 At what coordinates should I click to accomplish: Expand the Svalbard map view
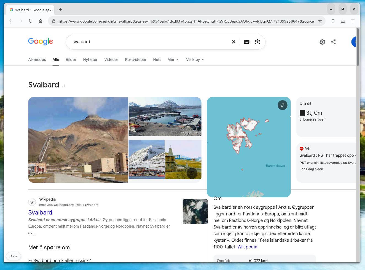coord(282,105)
